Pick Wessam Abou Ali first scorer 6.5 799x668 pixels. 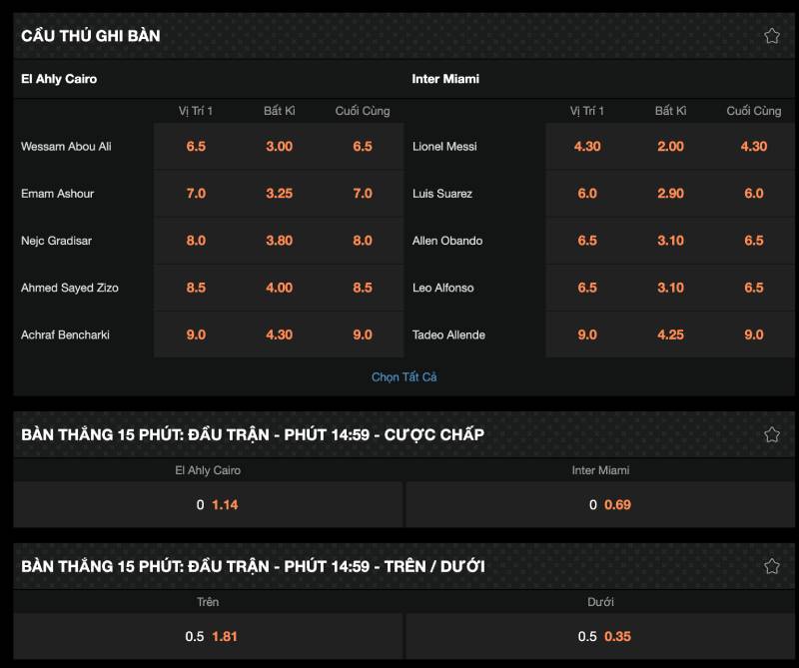coord(196,147)
